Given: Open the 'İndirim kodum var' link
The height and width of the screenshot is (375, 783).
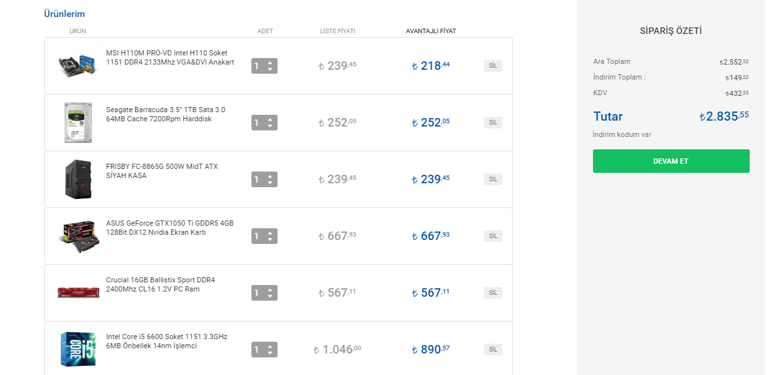Looking at the screenshot, I should (x=622, y=135).
